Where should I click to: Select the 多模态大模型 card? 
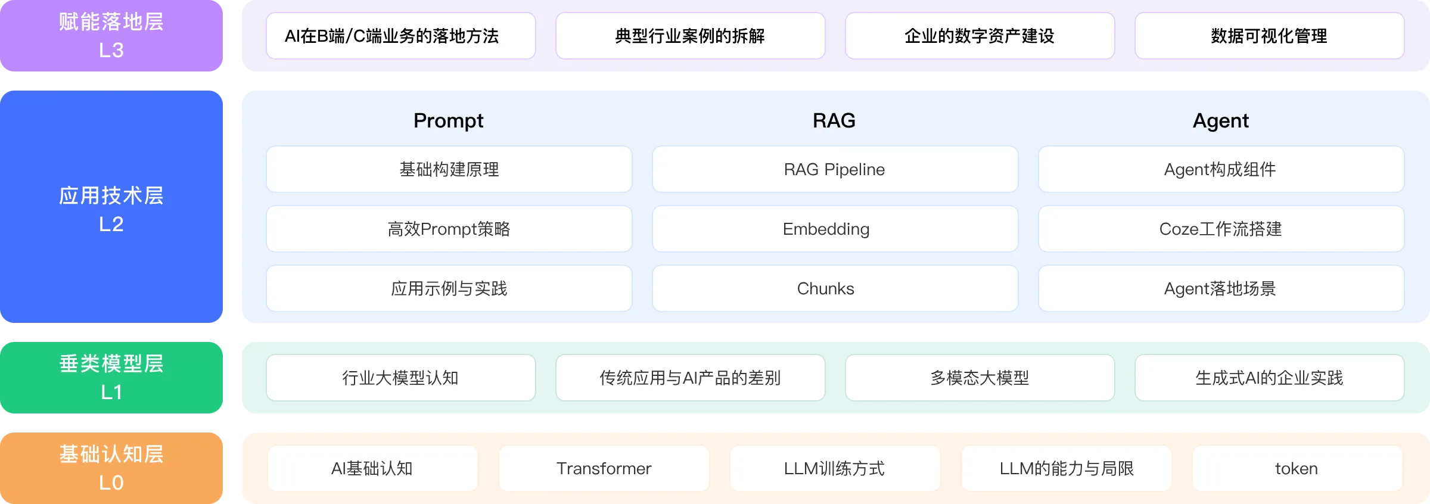(x=980, y=378)
